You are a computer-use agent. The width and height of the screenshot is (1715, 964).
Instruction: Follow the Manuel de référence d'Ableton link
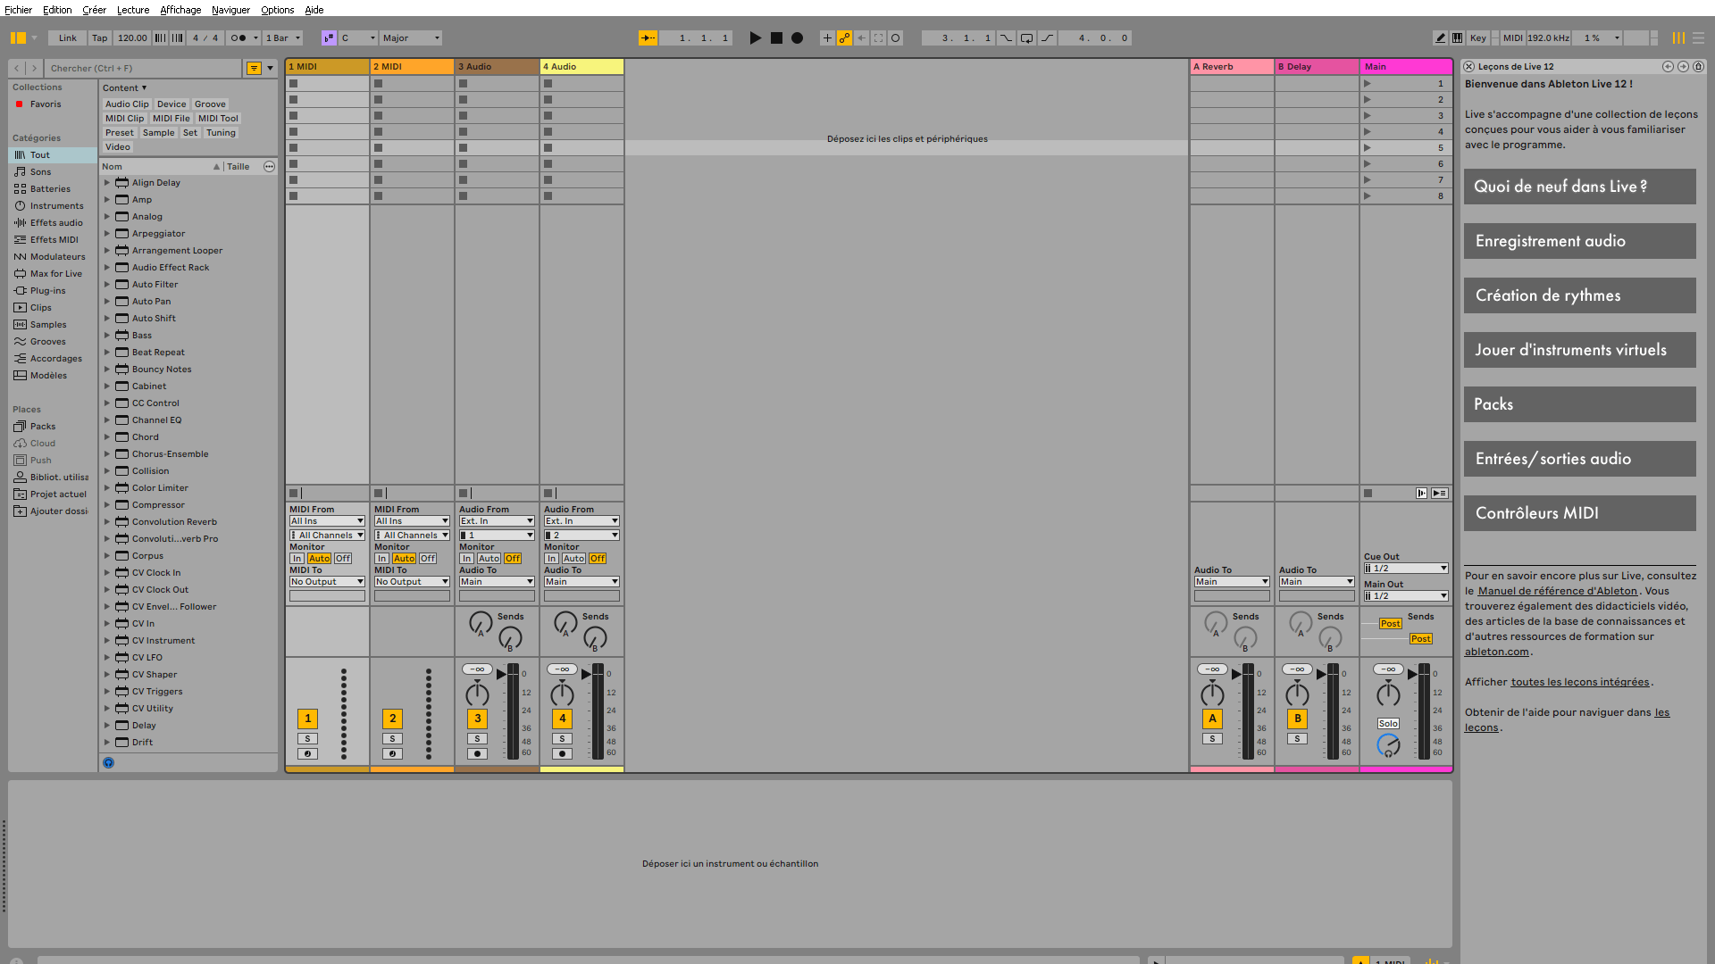pyautogui.click(x=1557, y=591)
